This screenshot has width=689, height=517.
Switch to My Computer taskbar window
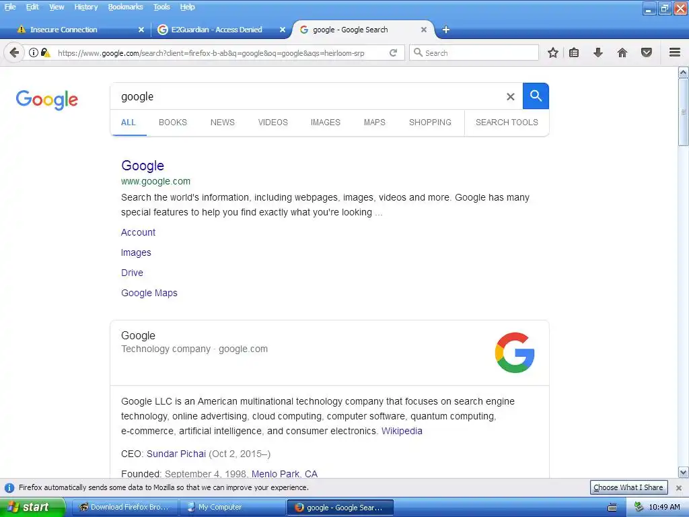pyautogui.click(x=232, y=508)
